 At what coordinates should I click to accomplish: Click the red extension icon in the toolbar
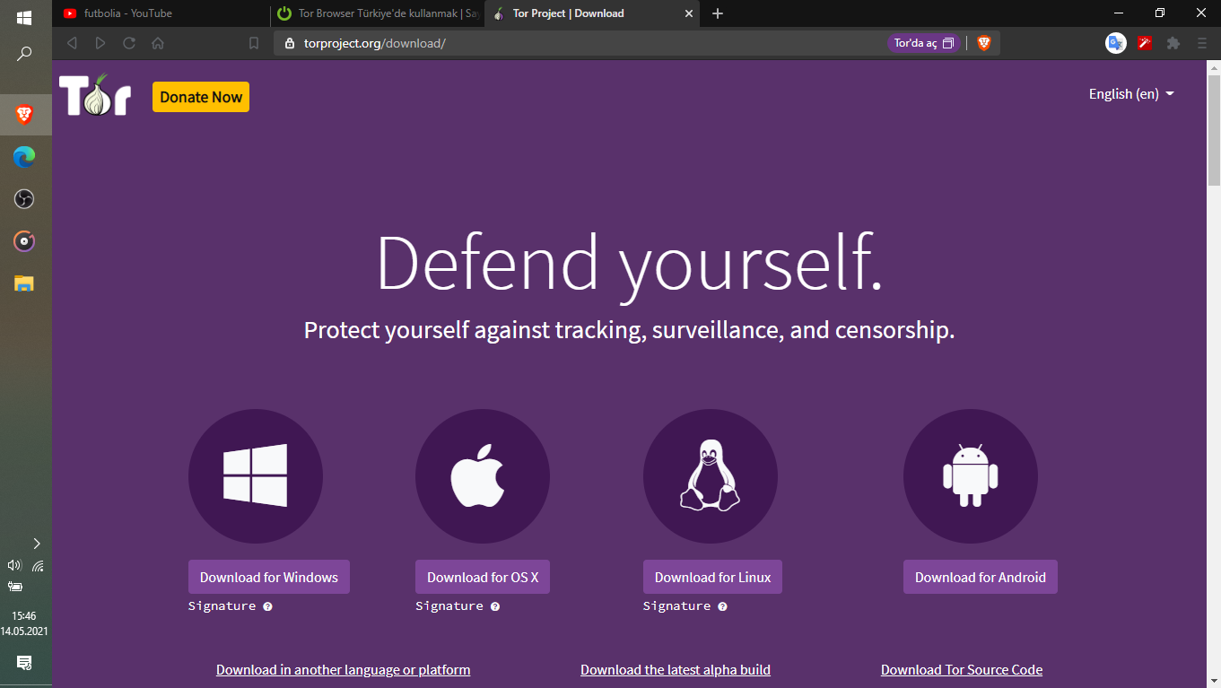coord(1145,43)
